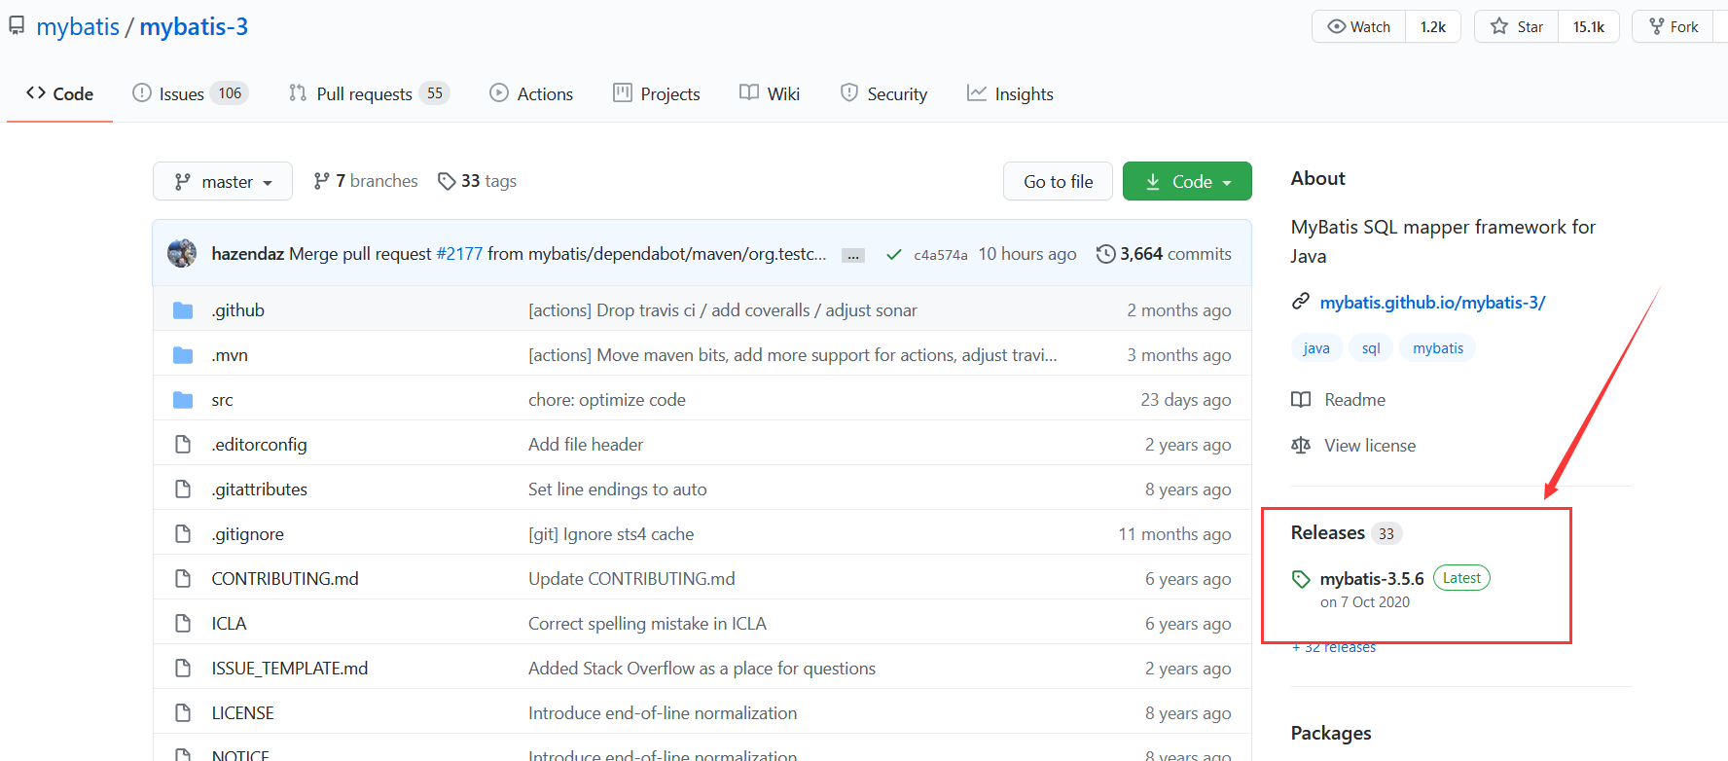1728x761 pixels.
Task: Visit mybatis.github.io/mybatis-3/ website link
Action: [1432, 303]
